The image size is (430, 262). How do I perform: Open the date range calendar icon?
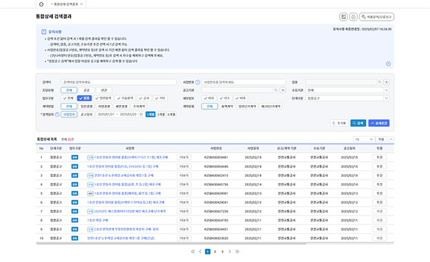click(x=141, y=114)
